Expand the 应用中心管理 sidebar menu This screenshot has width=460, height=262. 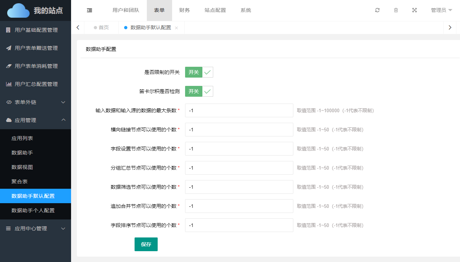[x=35, y=228]
